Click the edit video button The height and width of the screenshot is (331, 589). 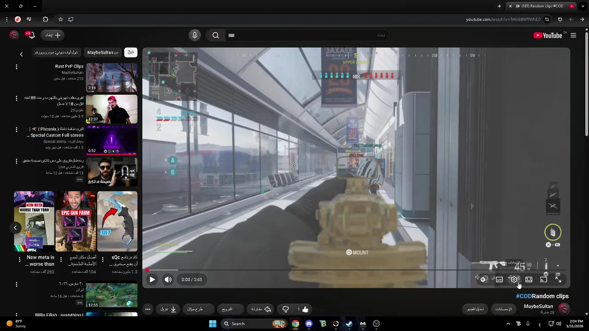coord(475,309)
